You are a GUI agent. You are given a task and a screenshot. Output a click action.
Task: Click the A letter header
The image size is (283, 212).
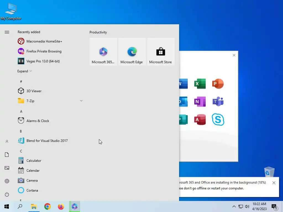coord(21,112)
